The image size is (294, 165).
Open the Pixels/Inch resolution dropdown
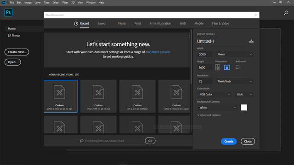[x=234, y=82]
